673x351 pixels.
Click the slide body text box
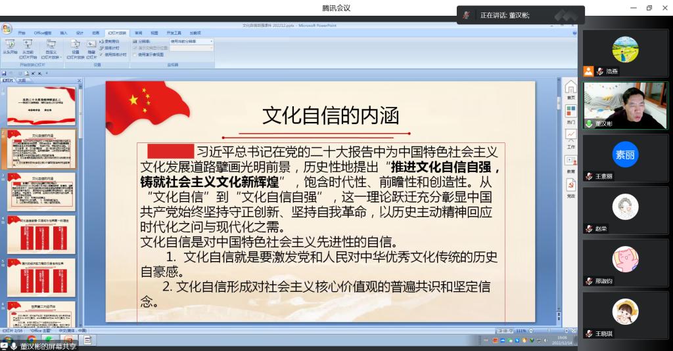click(x=321, y=232)
